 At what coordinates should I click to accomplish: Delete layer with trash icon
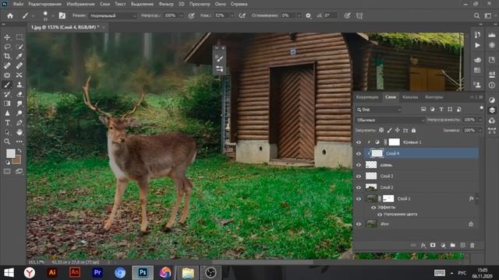472,245
